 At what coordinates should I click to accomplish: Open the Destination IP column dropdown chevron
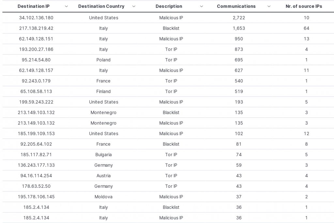[66, 7]
